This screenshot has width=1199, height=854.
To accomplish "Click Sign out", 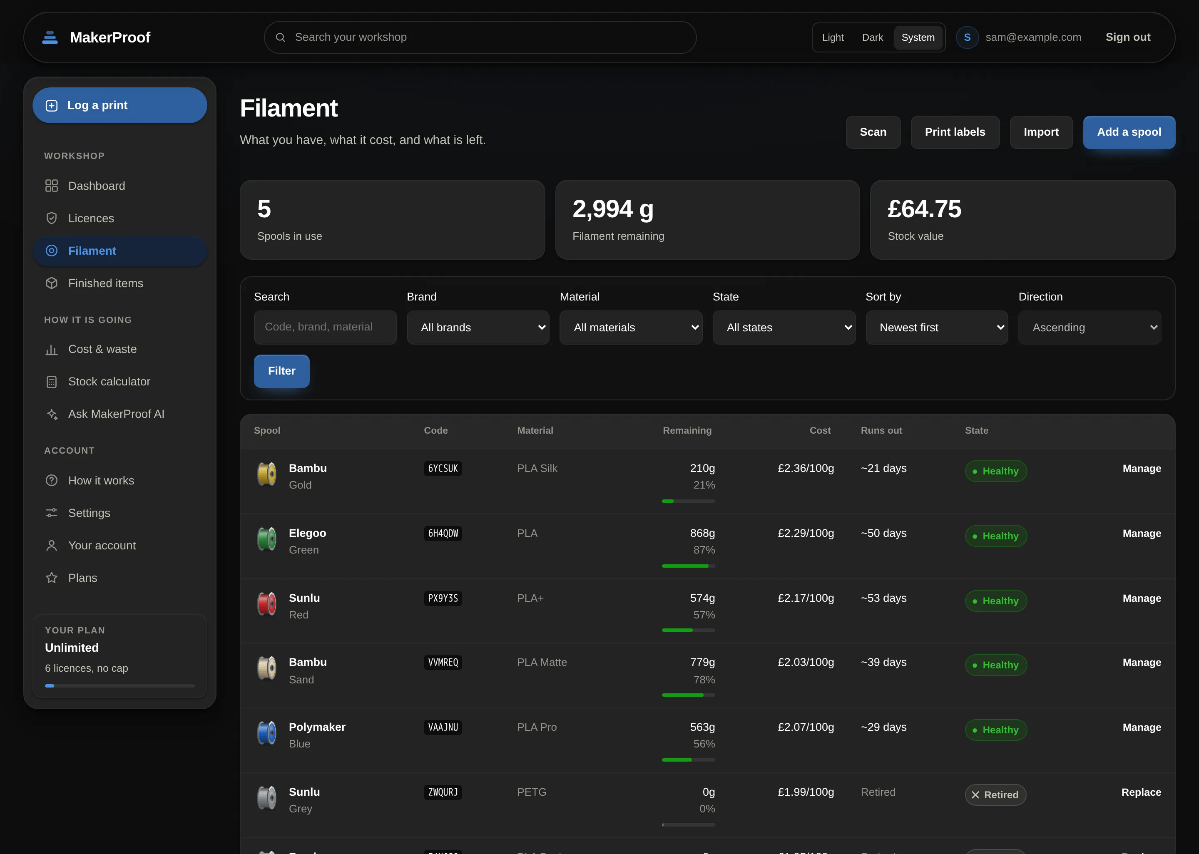I will (1127, 37).
